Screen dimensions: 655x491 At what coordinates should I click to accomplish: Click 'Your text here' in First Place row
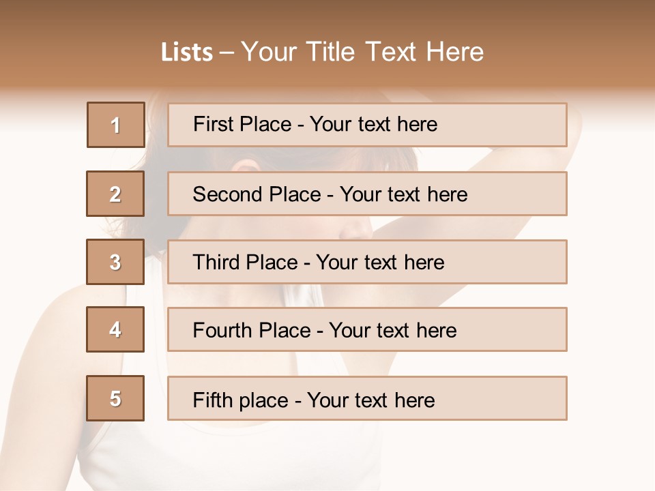point(373,125)
